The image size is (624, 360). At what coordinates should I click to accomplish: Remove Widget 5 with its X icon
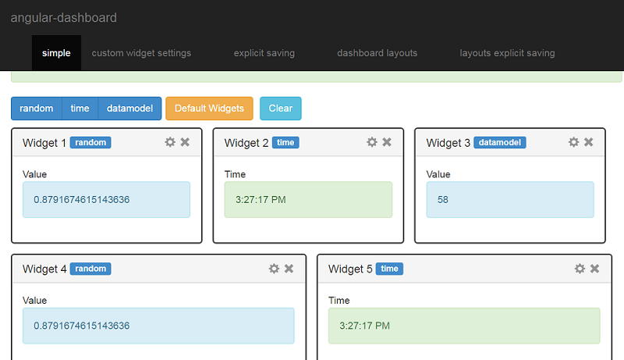594,269
